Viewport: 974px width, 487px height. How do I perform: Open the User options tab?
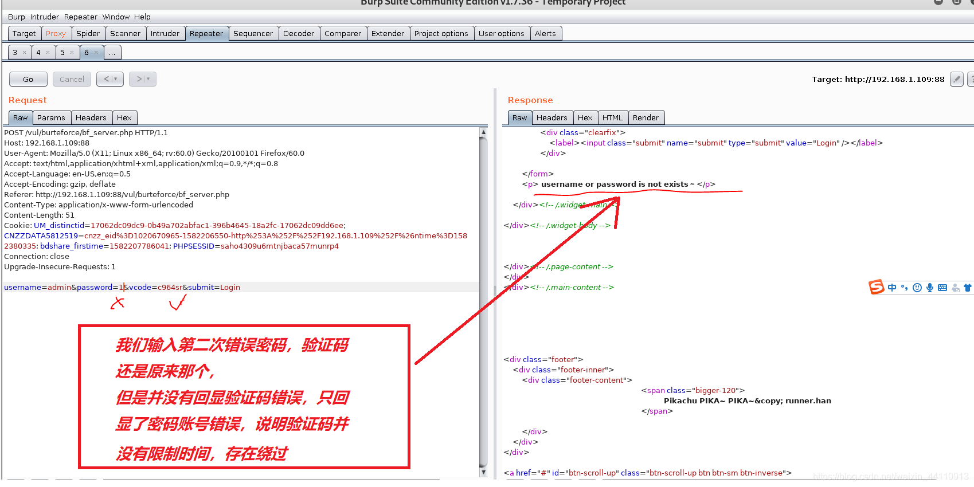[x=502, y=33]
